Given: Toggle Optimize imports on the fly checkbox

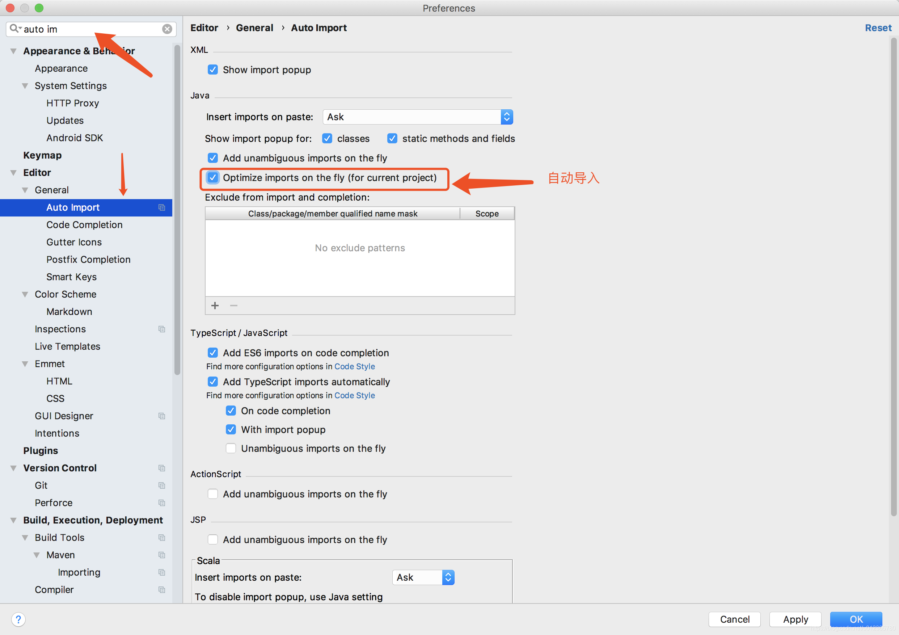Looking at the screenshot, I should [213, 178].
